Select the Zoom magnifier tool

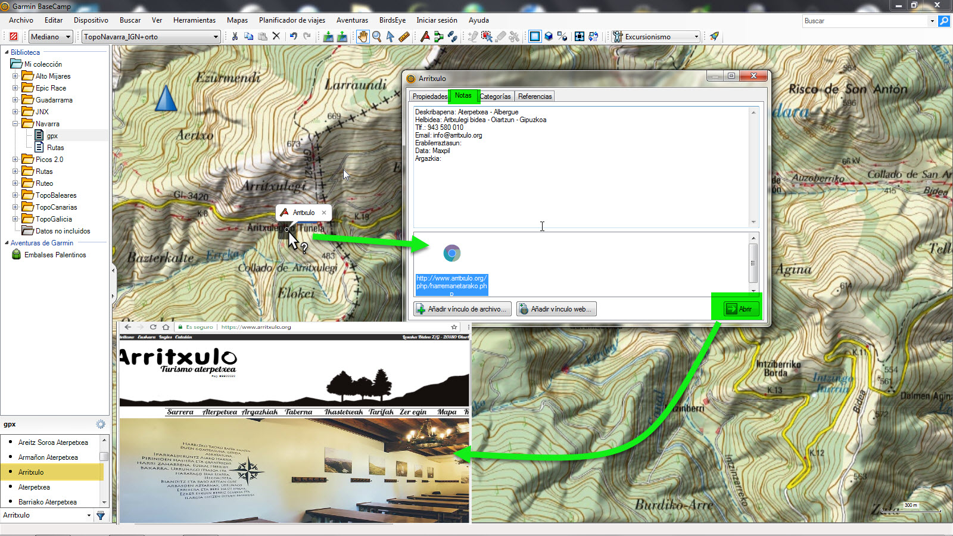376,36
